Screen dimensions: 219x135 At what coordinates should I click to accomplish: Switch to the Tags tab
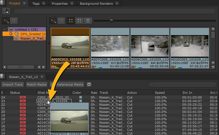[36, 4]
